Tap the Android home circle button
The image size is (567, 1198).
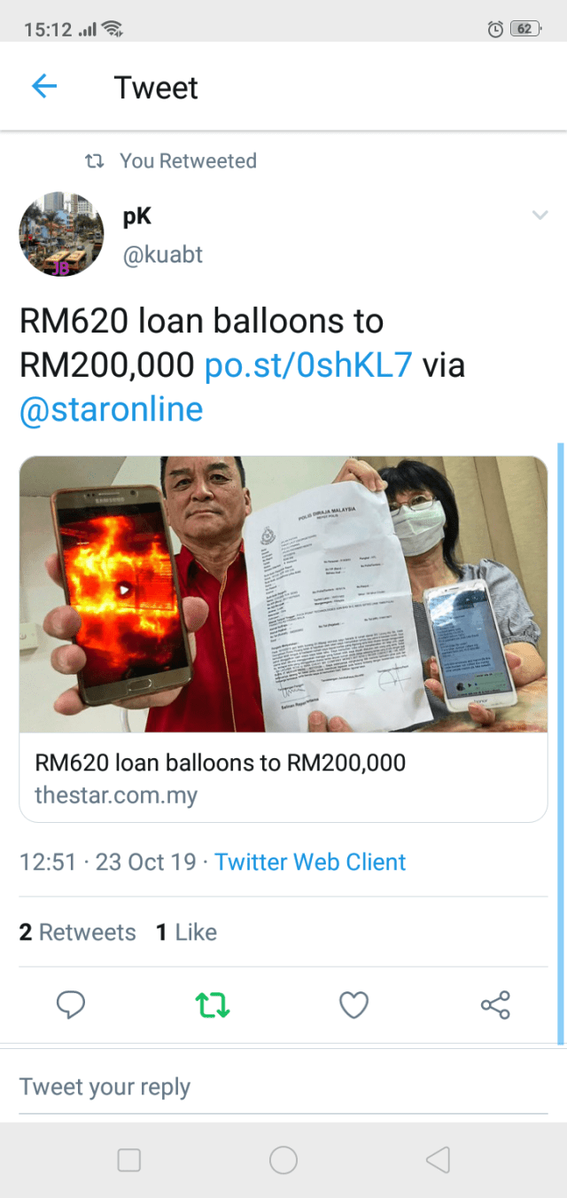(x=283, y=1160)
